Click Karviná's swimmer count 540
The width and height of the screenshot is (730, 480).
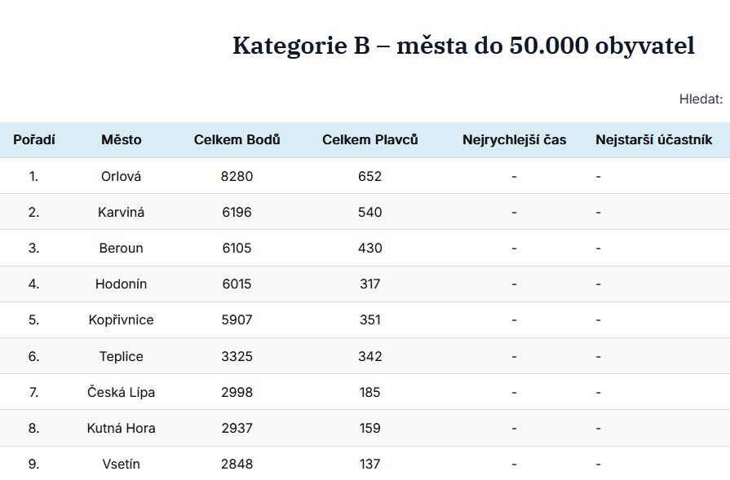(x=369, y=212)
